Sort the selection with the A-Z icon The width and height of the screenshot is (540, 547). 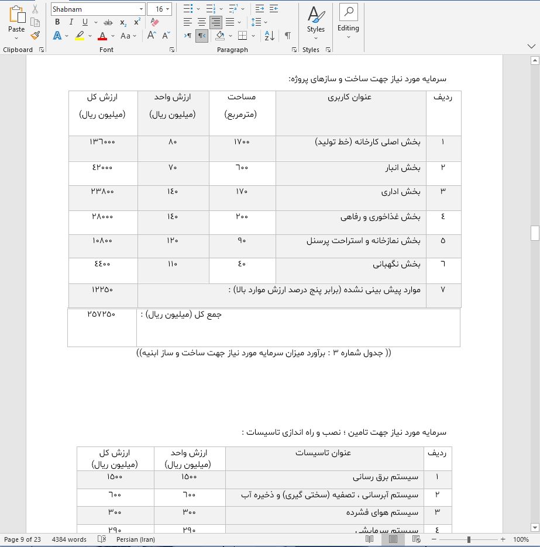(x=269, y=36)
